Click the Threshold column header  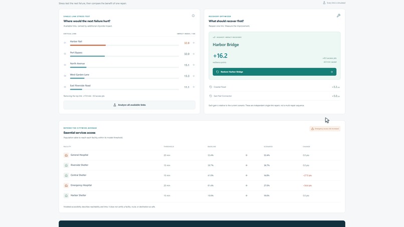(169, 147)
